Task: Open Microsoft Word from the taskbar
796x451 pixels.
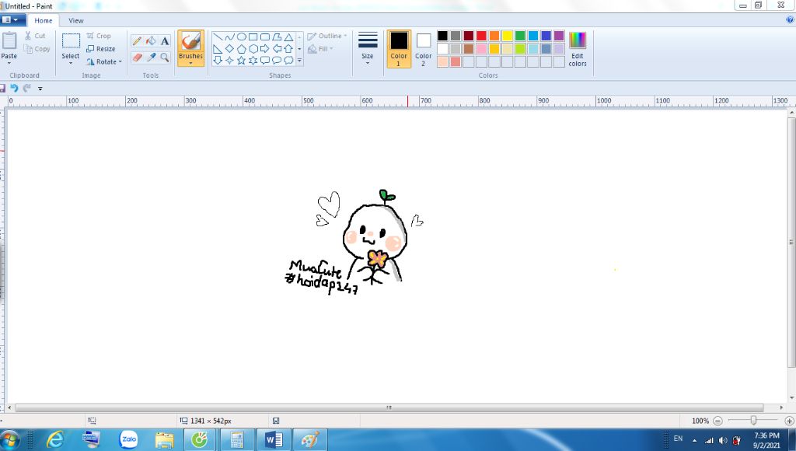Action: pyautogui.click(x=274, y=439)
